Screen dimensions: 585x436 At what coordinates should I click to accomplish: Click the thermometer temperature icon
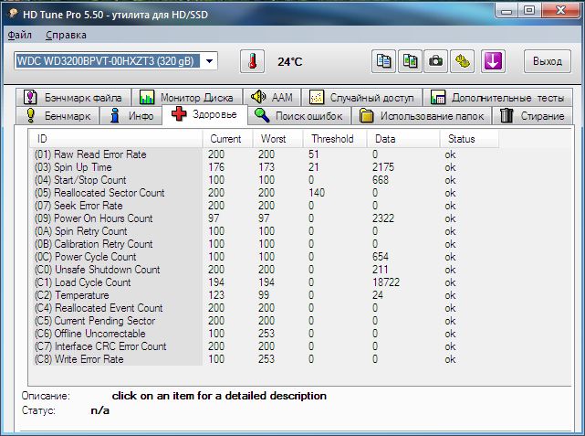click(253, 61)
